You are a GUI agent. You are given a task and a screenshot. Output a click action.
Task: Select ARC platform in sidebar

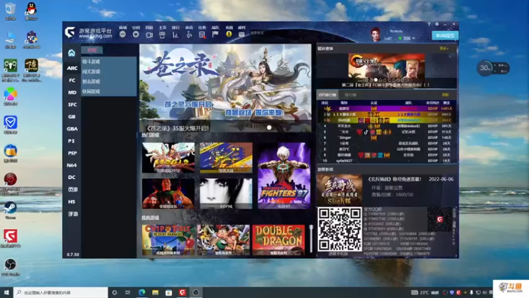point(72,68)
